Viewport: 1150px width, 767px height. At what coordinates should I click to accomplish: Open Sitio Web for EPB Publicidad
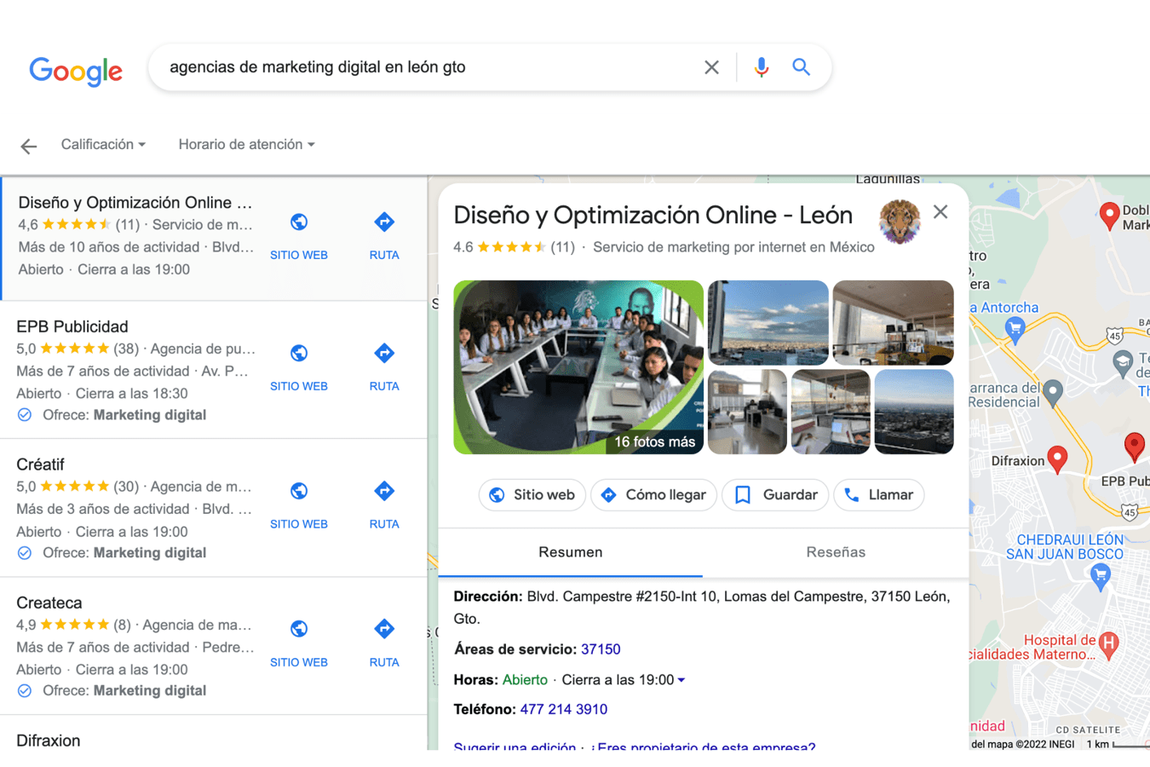[x=299, y=367]
